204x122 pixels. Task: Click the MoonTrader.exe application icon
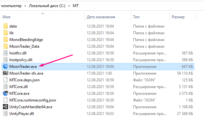point(5,66)
